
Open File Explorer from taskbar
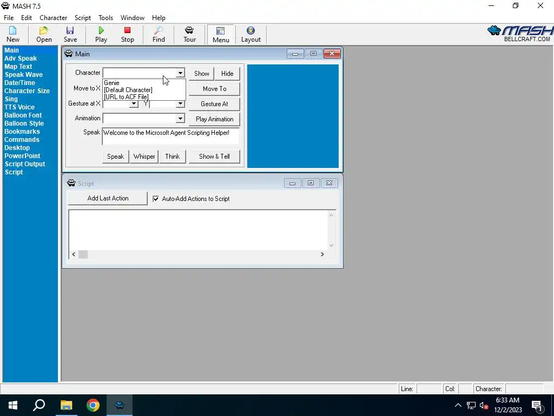pos(66,405)
